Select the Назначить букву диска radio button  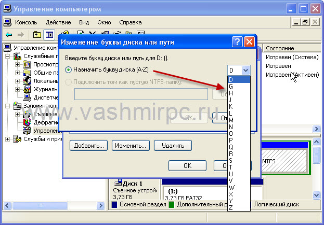(x=69, y=69)
